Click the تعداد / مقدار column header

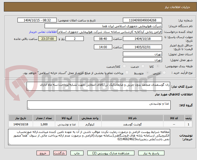(x=44, y=118)
